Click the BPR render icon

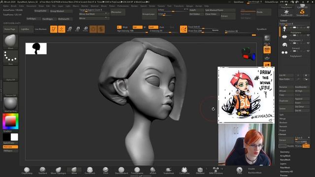pyautogui.click(x=267, y=38)
